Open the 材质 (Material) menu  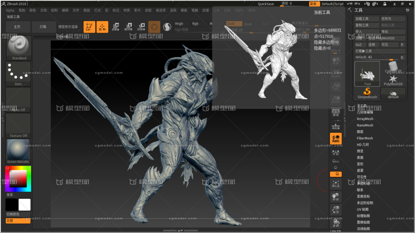pos(126,10)
